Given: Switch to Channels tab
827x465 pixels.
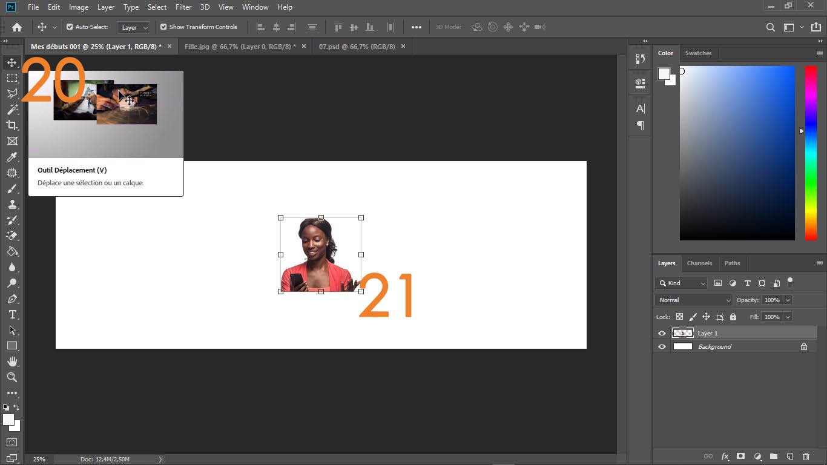Looking at the screenshot, I should click(699, 263).
